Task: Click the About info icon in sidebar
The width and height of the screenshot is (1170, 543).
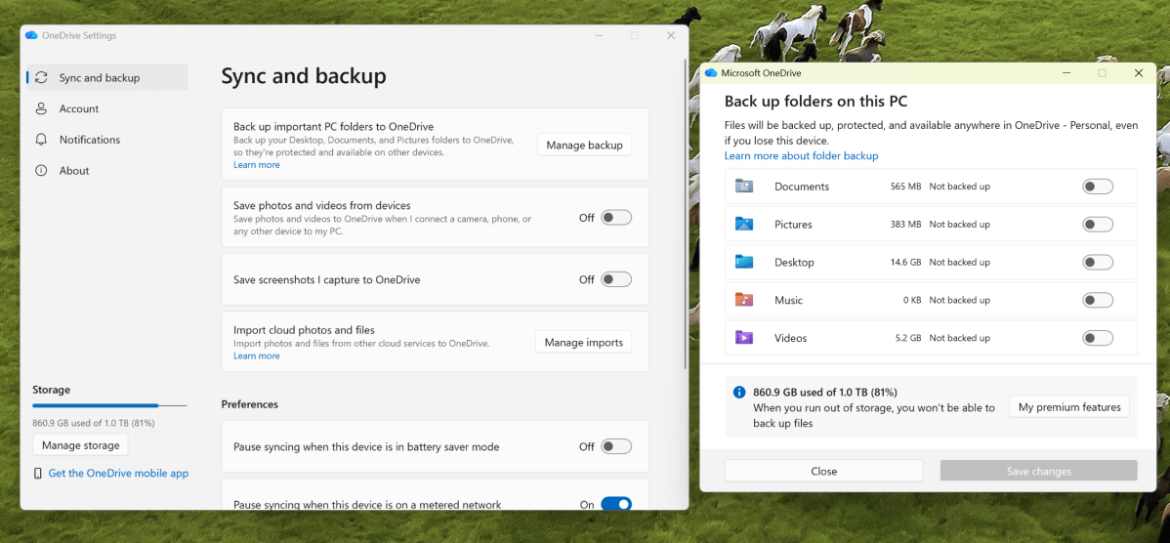Action: click(42, 171)
